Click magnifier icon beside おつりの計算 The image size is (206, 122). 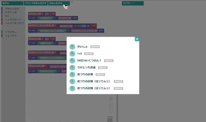click(x=72, y=74)
